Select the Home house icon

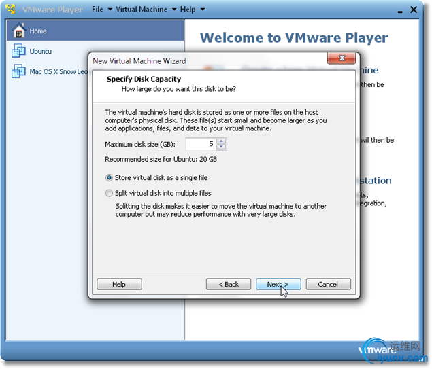19,31
